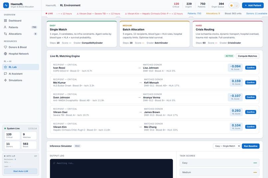The width and height of the screenshot is (268, 178).
Task: Click the HaemoRL breadcrumb link
Action: pos(51,5)
